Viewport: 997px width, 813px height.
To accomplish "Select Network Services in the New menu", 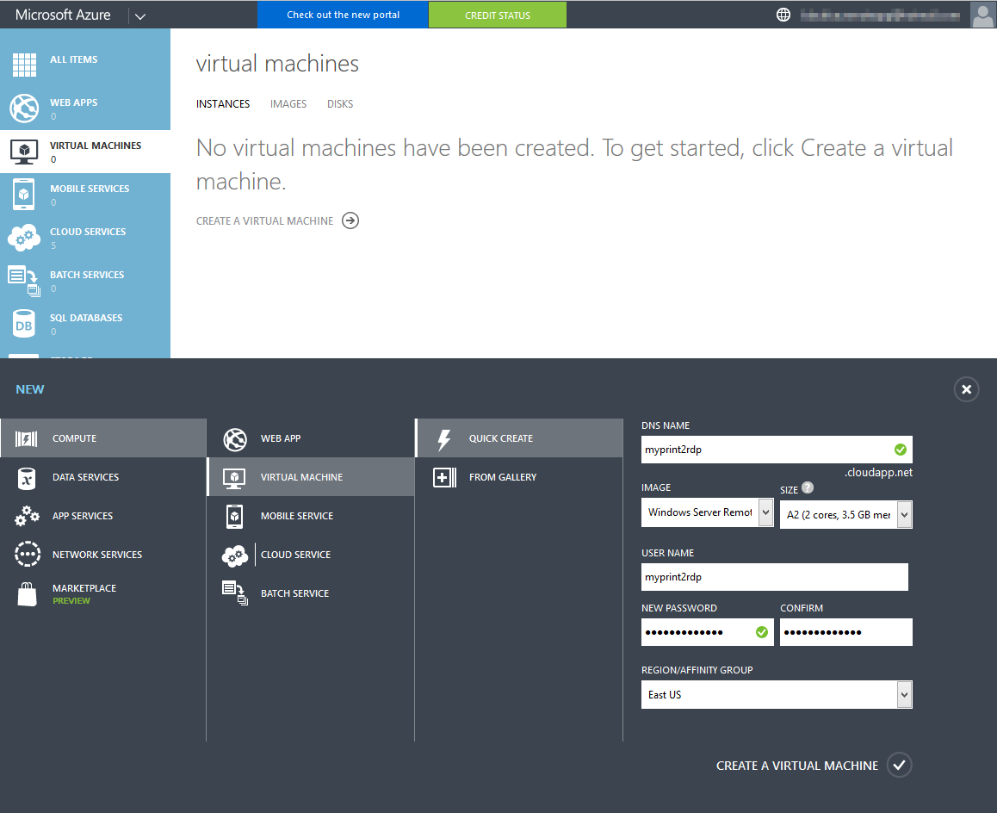I will click(103, 555).
